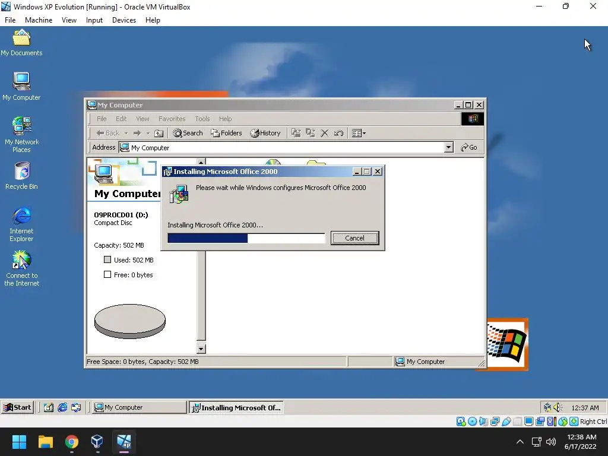This screenshot has height=456, width=608.
Task: Click the Move To toolbar icon
Action: click(296, 133)
